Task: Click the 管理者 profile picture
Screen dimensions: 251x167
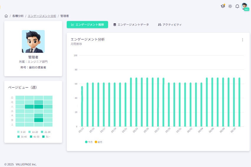Action: click(33, 41)
